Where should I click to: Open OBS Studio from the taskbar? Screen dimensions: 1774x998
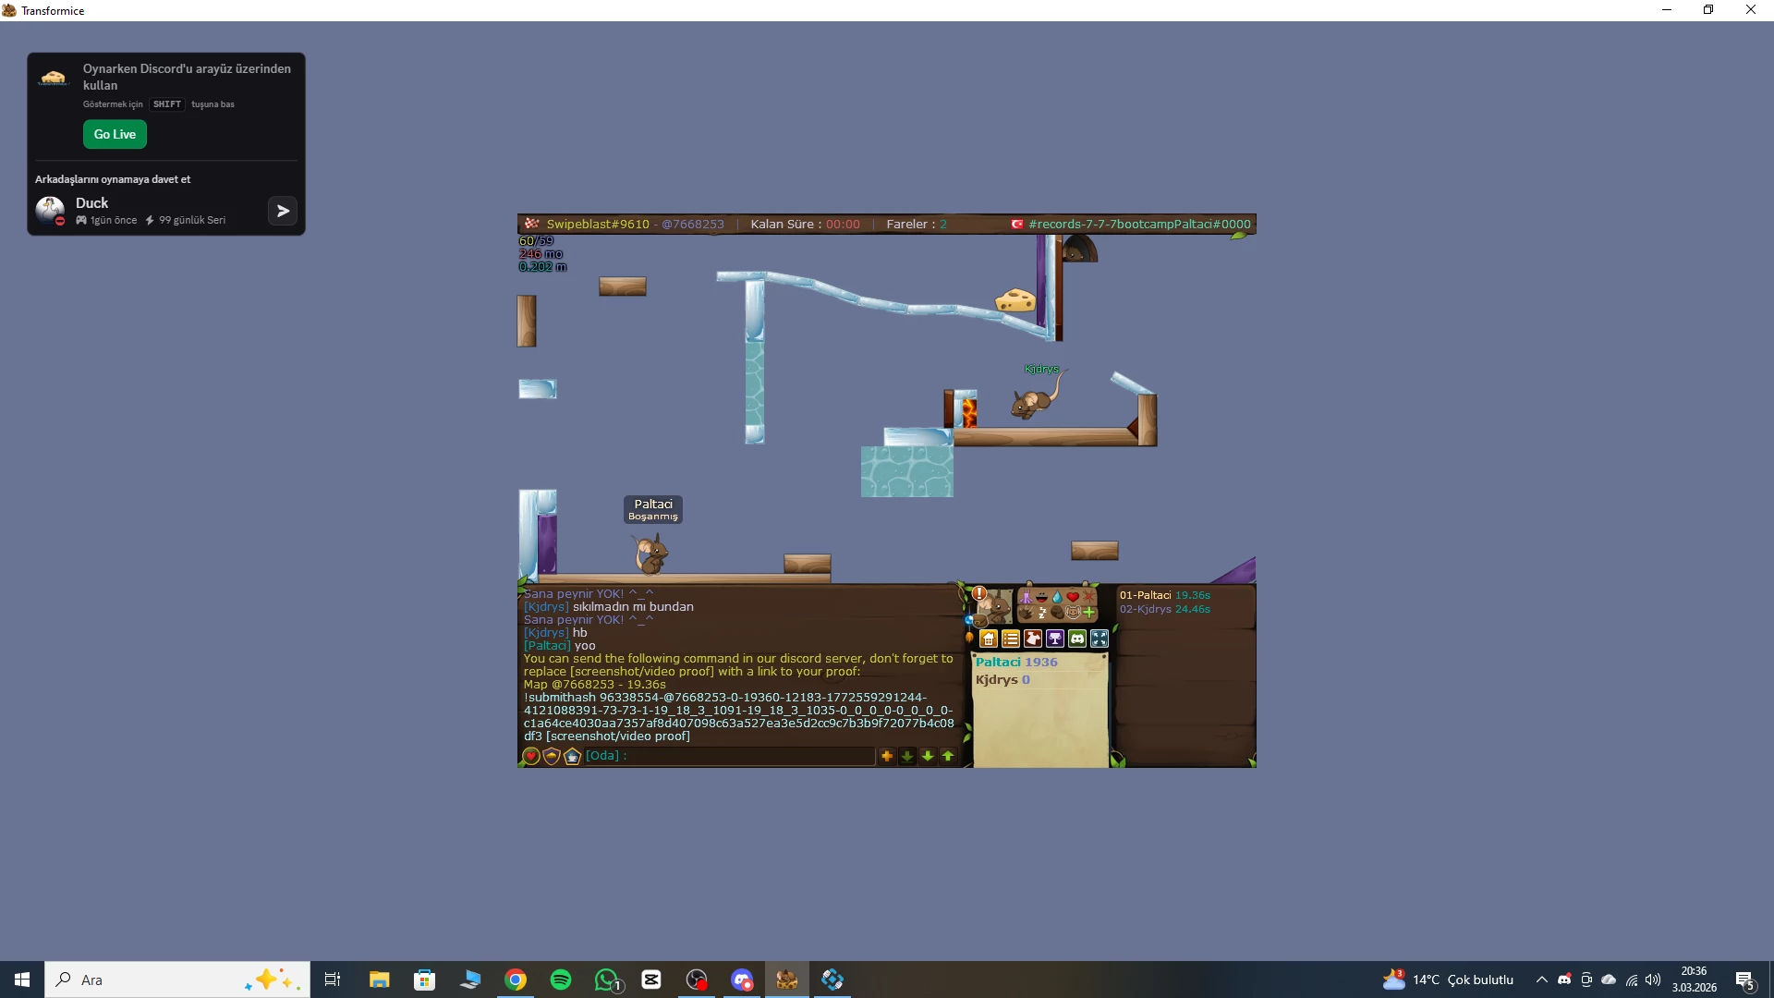pyautogui.click(x=697, y=980)
